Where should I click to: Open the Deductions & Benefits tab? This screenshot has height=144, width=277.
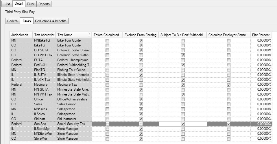[x=51, y=21]
